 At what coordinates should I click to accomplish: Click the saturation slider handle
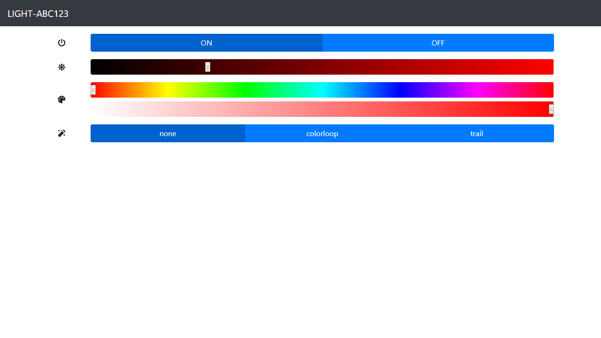coord(551,109)
